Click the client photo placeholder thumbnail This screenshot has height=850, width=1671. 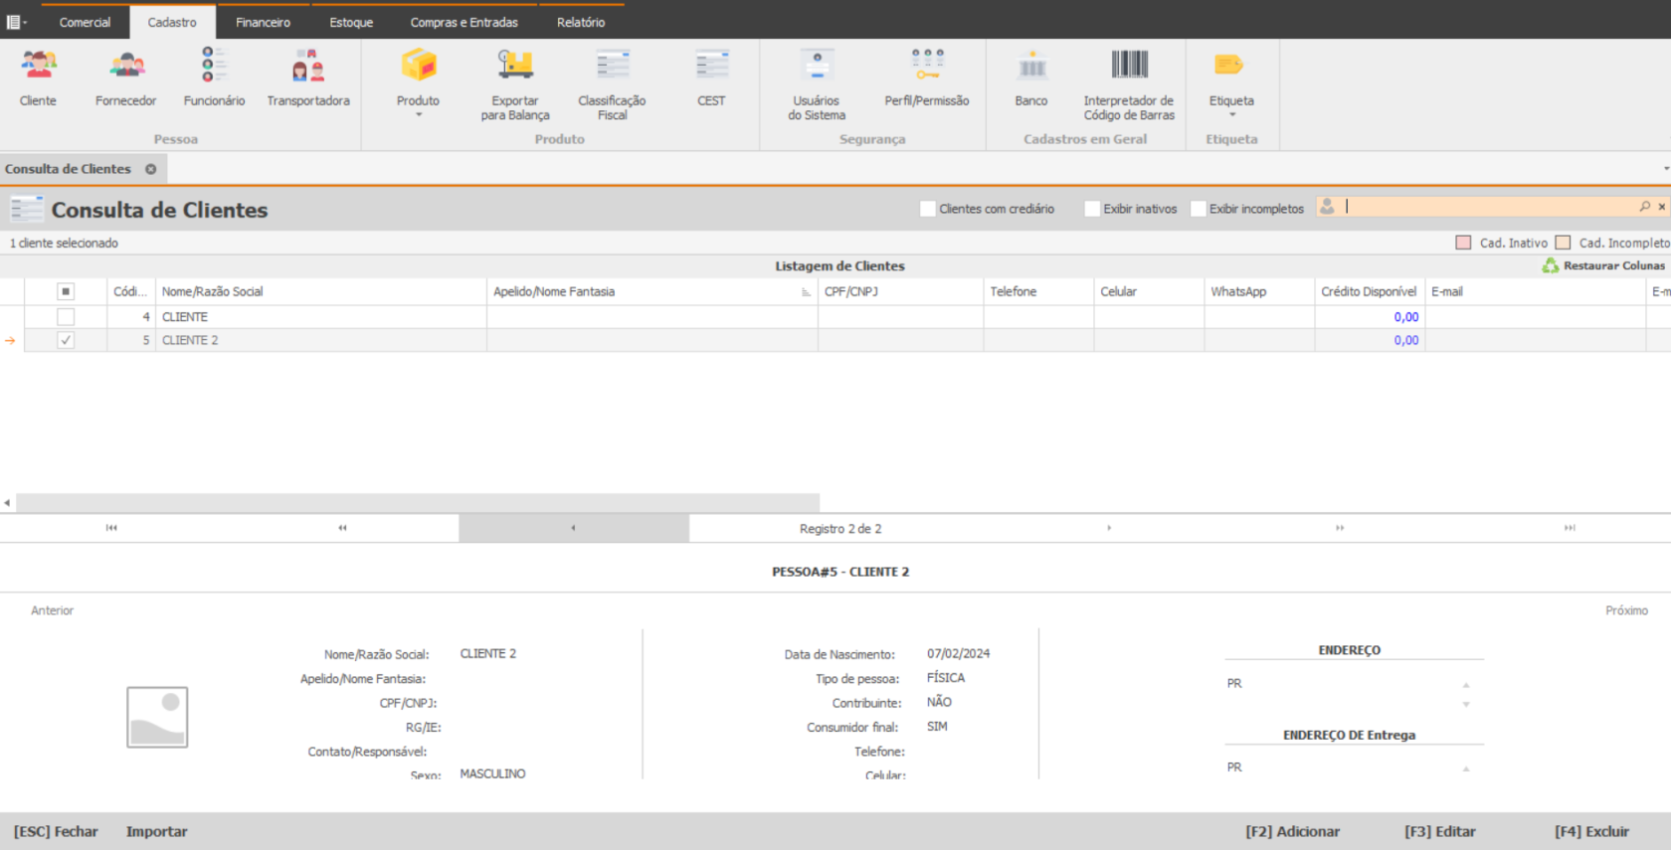click(157, 717)
